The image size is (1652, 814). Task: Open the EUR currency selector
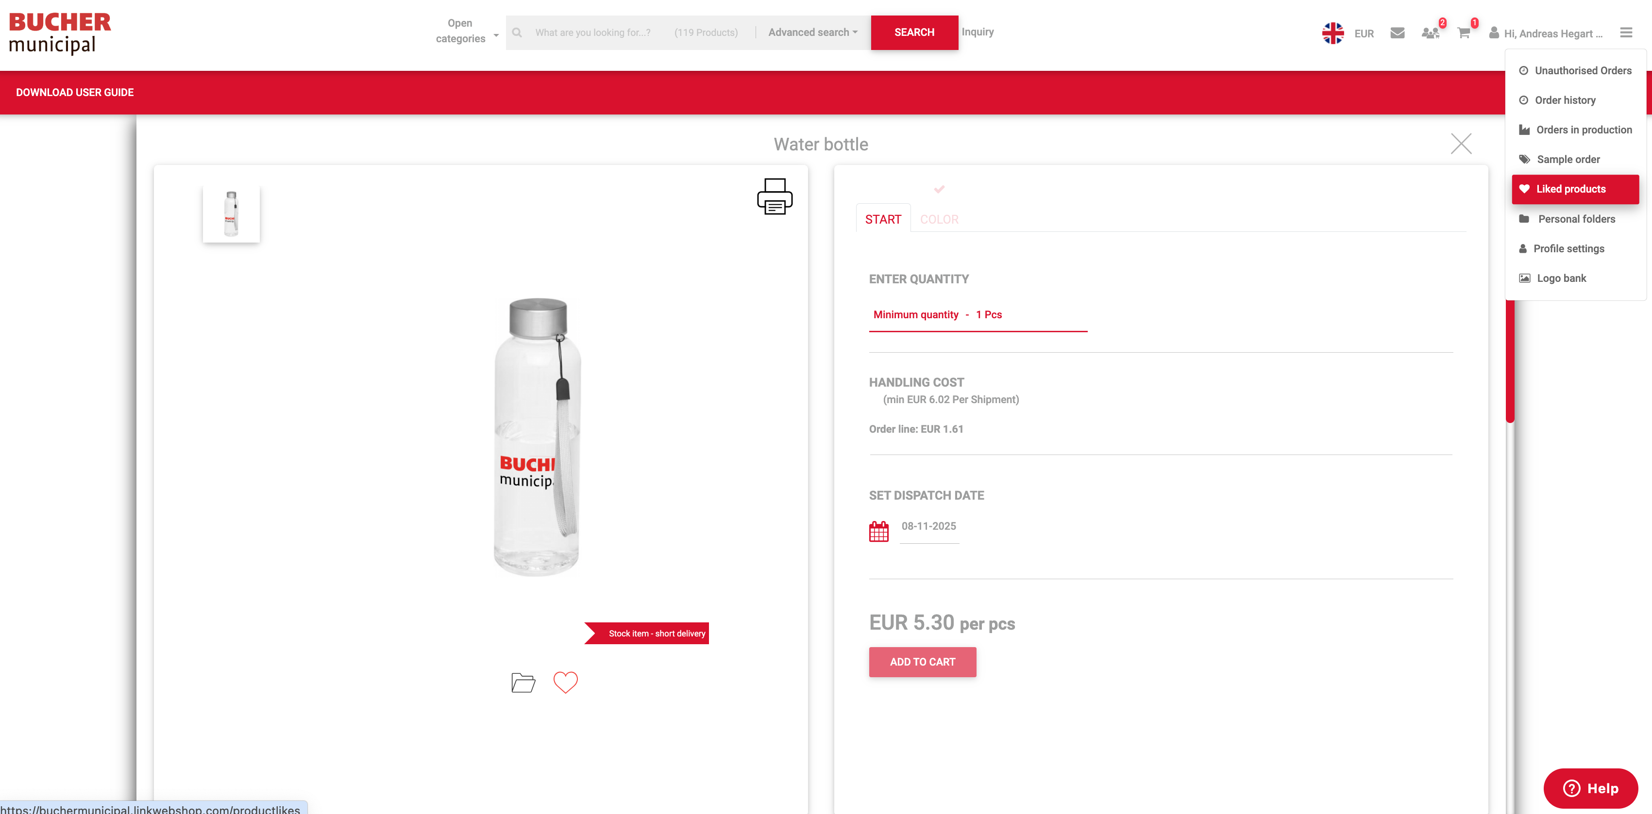[1364, 34]
